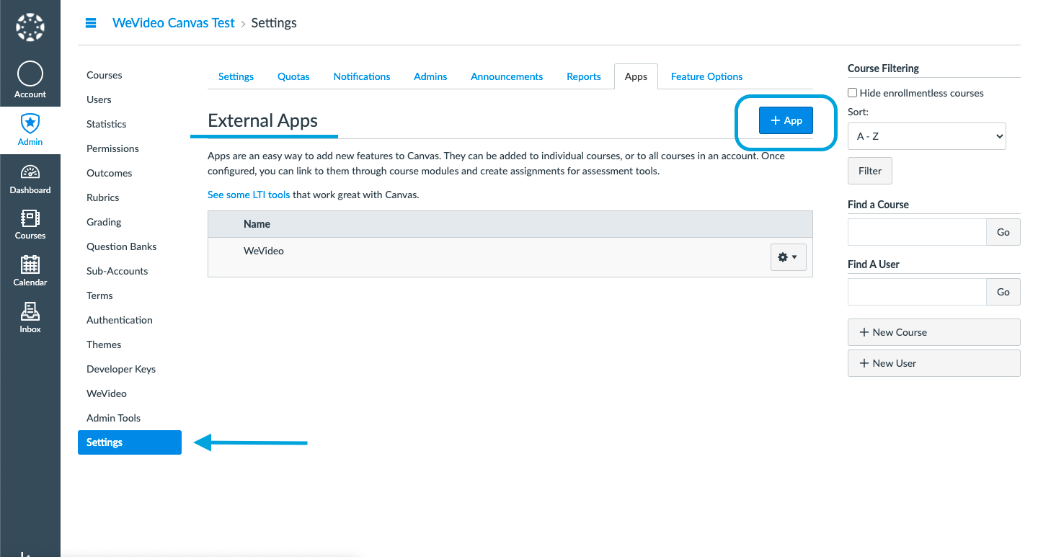The height and width of the screenshot is (557, 1038).
Task: Open the WeVideo gear settings menu
Action: 788,257
